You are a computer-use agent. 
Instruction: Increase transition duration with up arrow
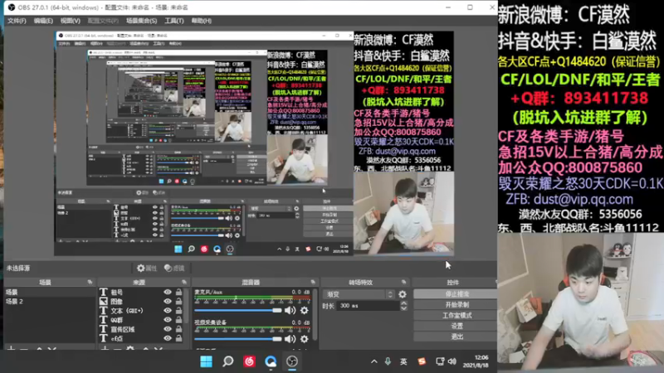[403, 303]
